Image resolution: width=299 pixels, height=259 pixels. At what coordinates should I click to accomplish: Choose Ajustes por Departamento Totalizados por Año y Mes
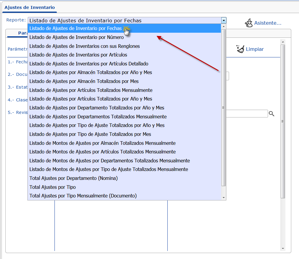tap(124, 108)
